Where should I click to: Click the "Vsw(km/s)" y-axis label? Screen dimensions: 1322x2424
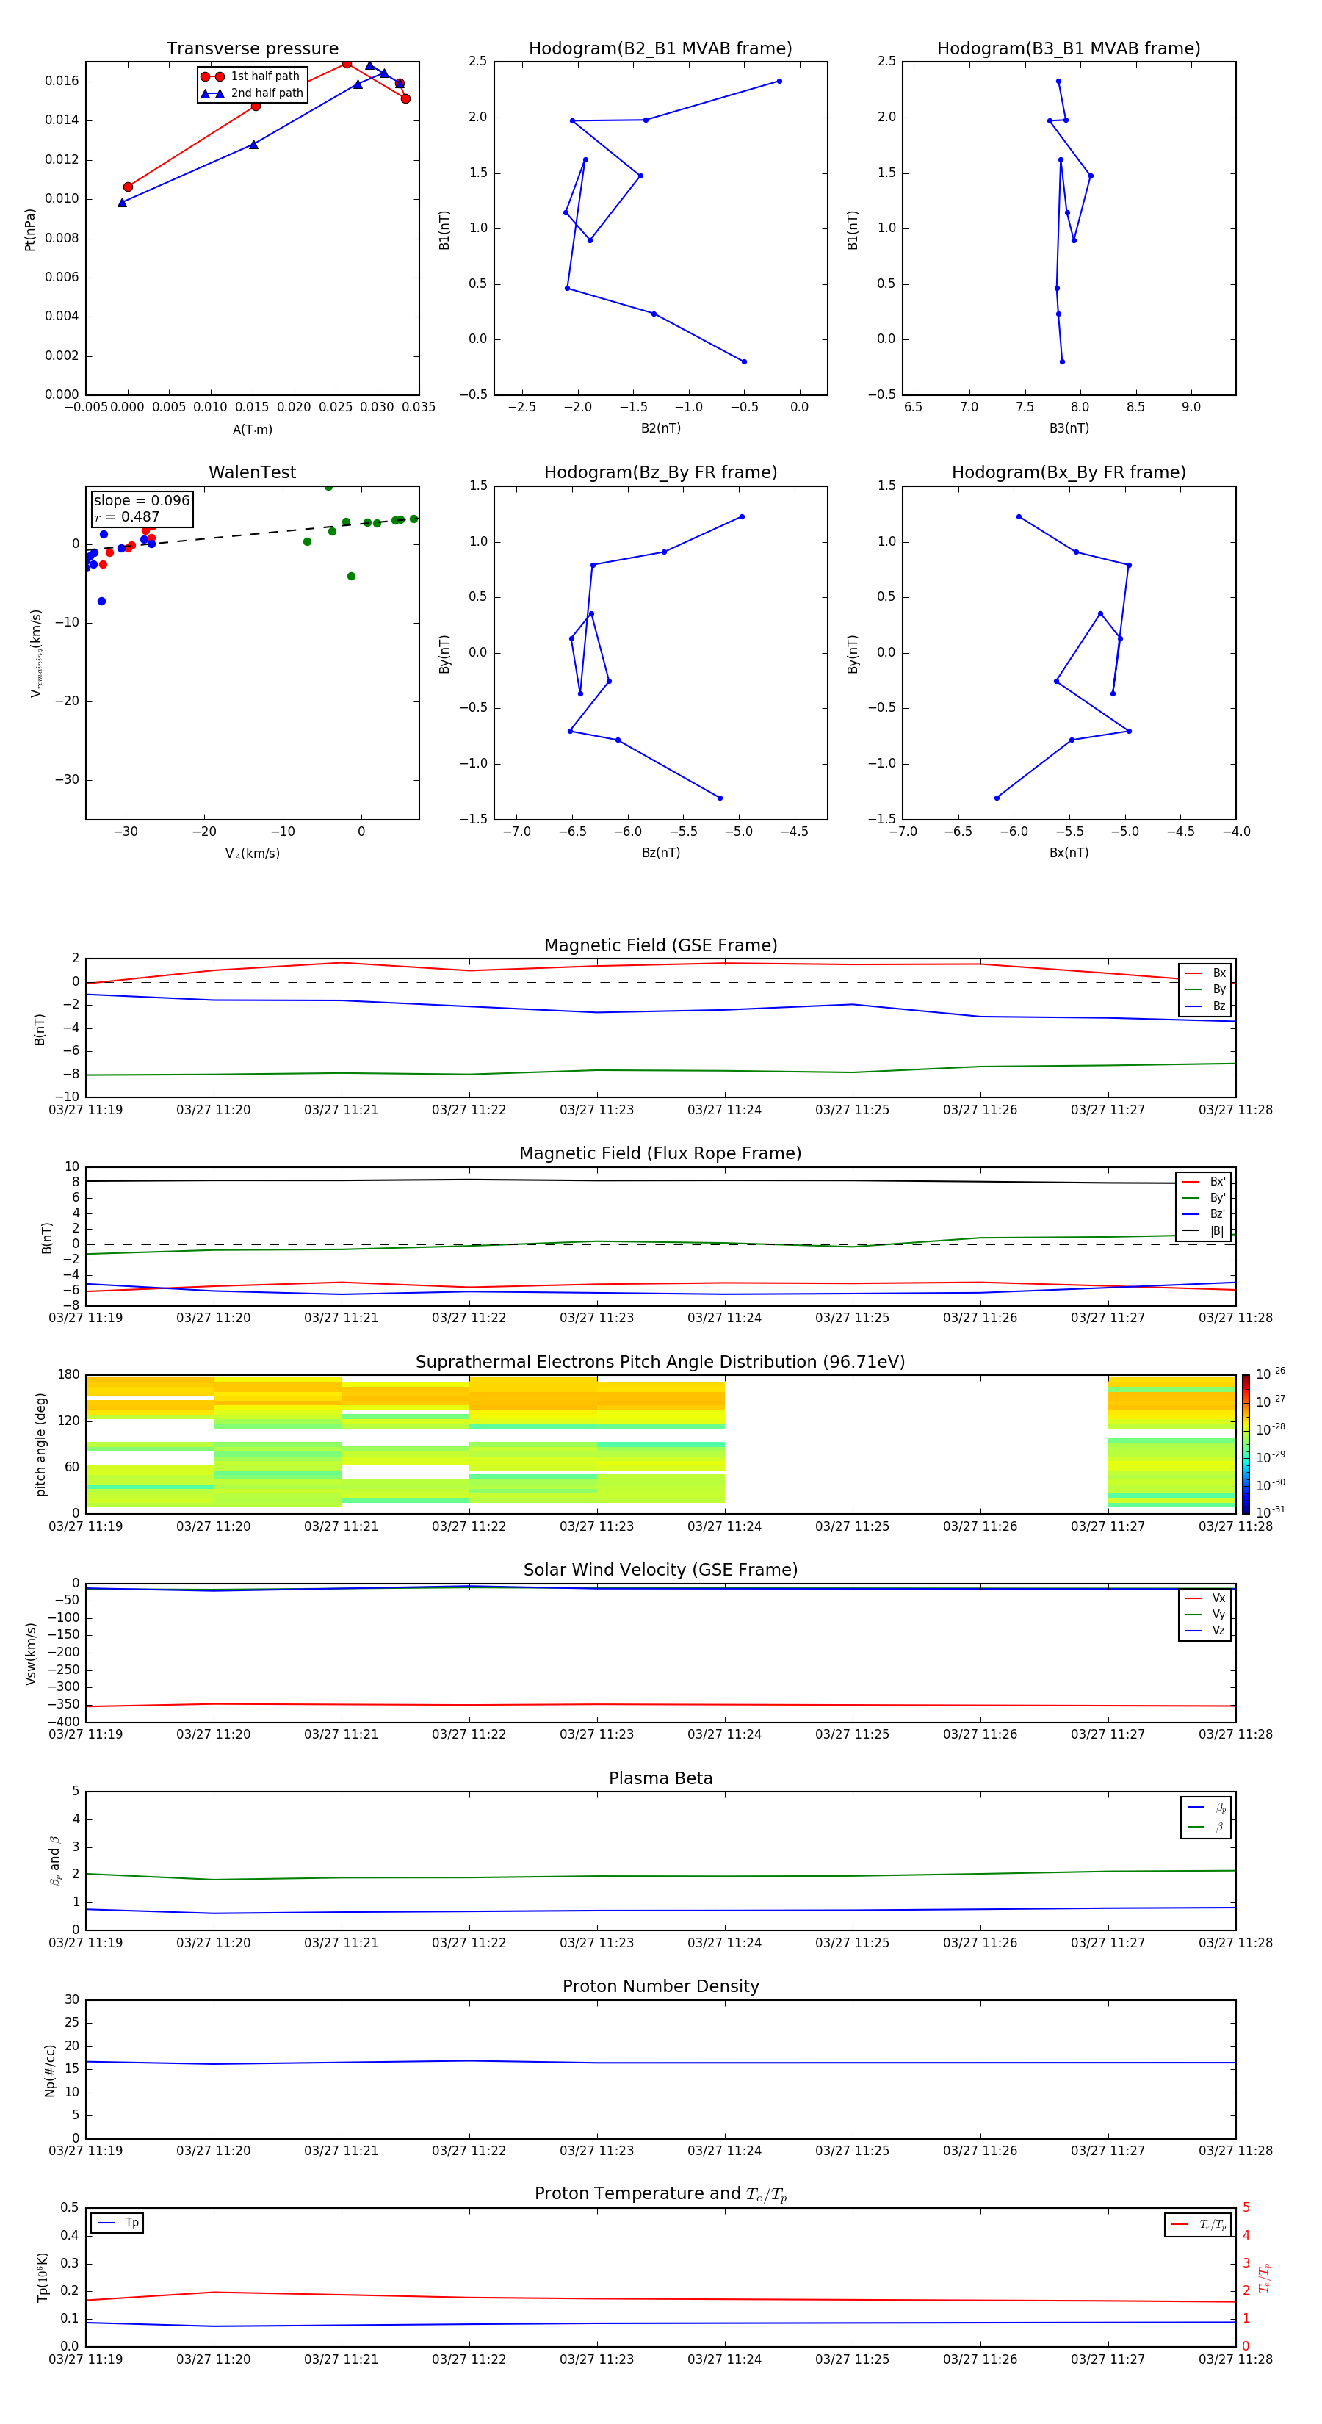(x=30, y=1653)
